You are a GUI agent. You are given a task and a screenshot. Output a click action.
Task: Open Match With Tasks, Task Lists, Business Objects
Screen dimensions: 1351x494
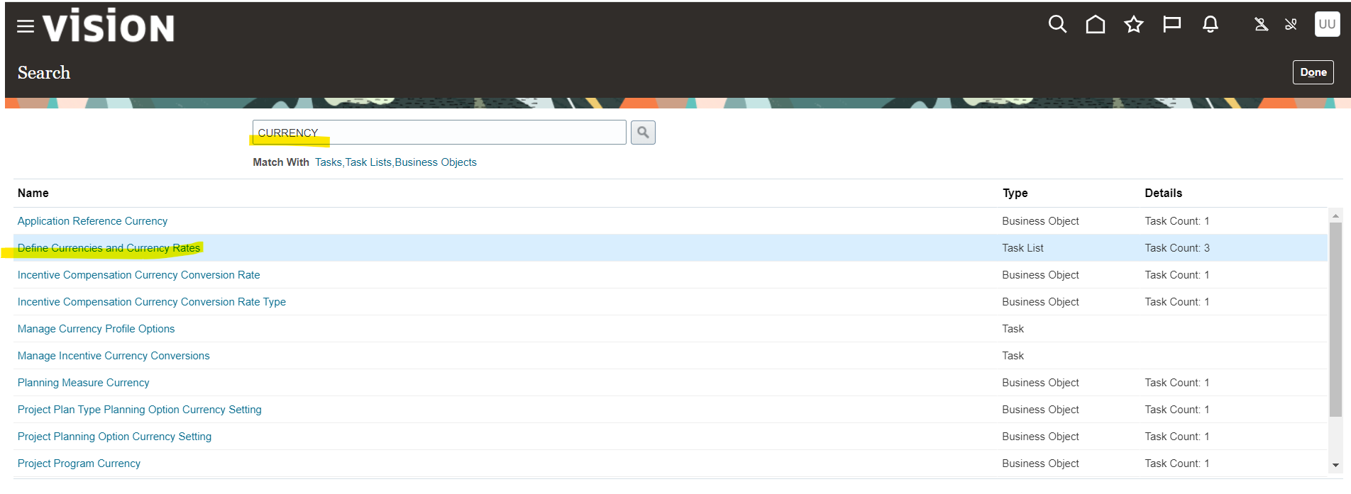(396, 162)
